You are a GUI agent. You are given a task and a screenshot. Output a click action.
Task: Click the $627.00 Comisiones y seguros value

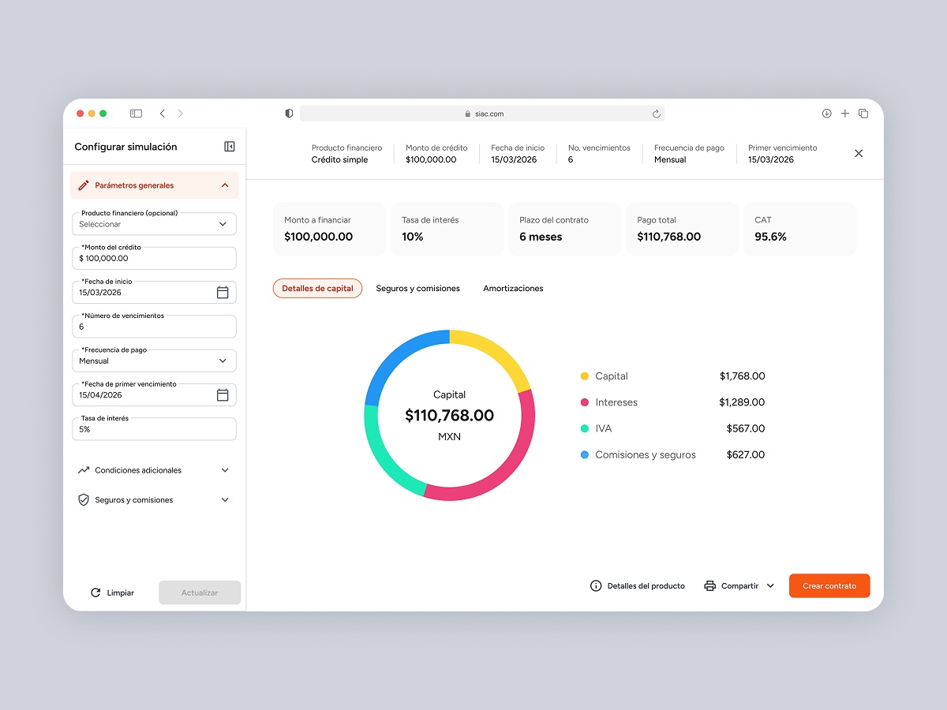click(x=746, y=454)
